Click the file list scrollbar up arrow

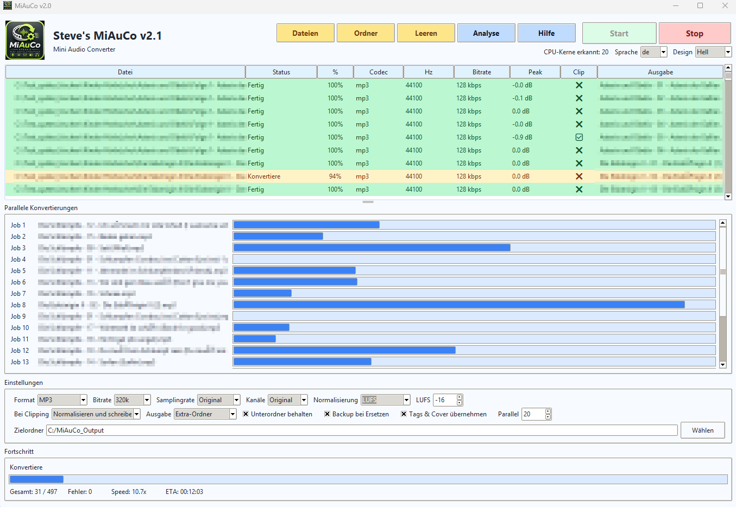point(728,69)
